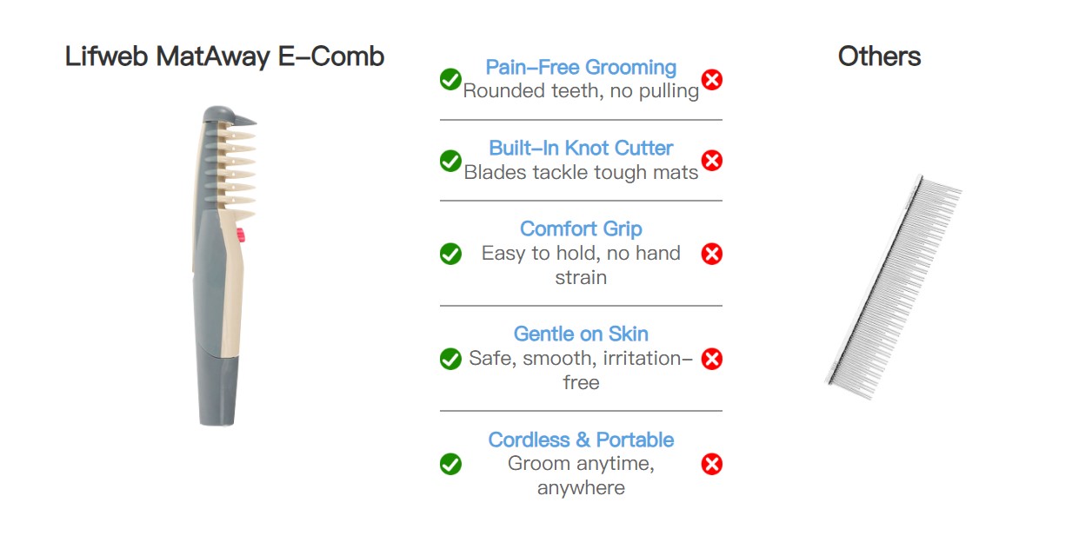
Task: Click the Lifweb MatAway E-Comb product image
Action: (223, 265)
